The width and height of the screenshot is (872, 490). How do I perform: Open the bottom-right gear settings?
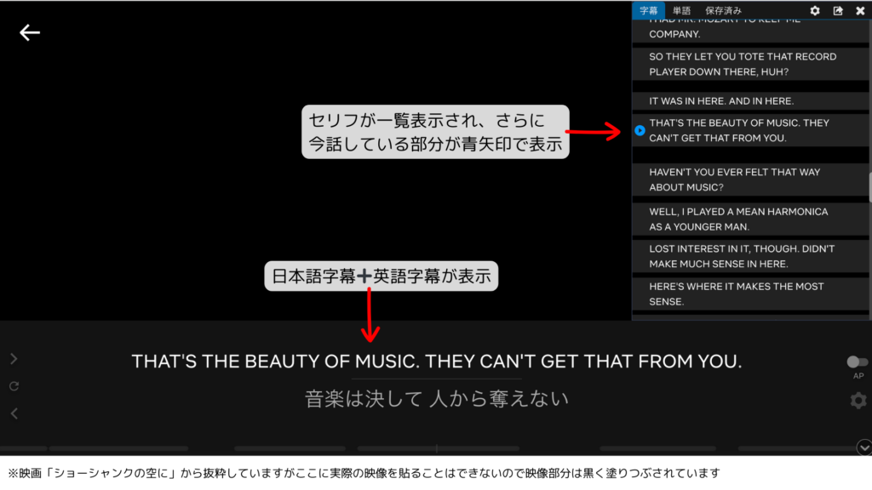(858, 400)
